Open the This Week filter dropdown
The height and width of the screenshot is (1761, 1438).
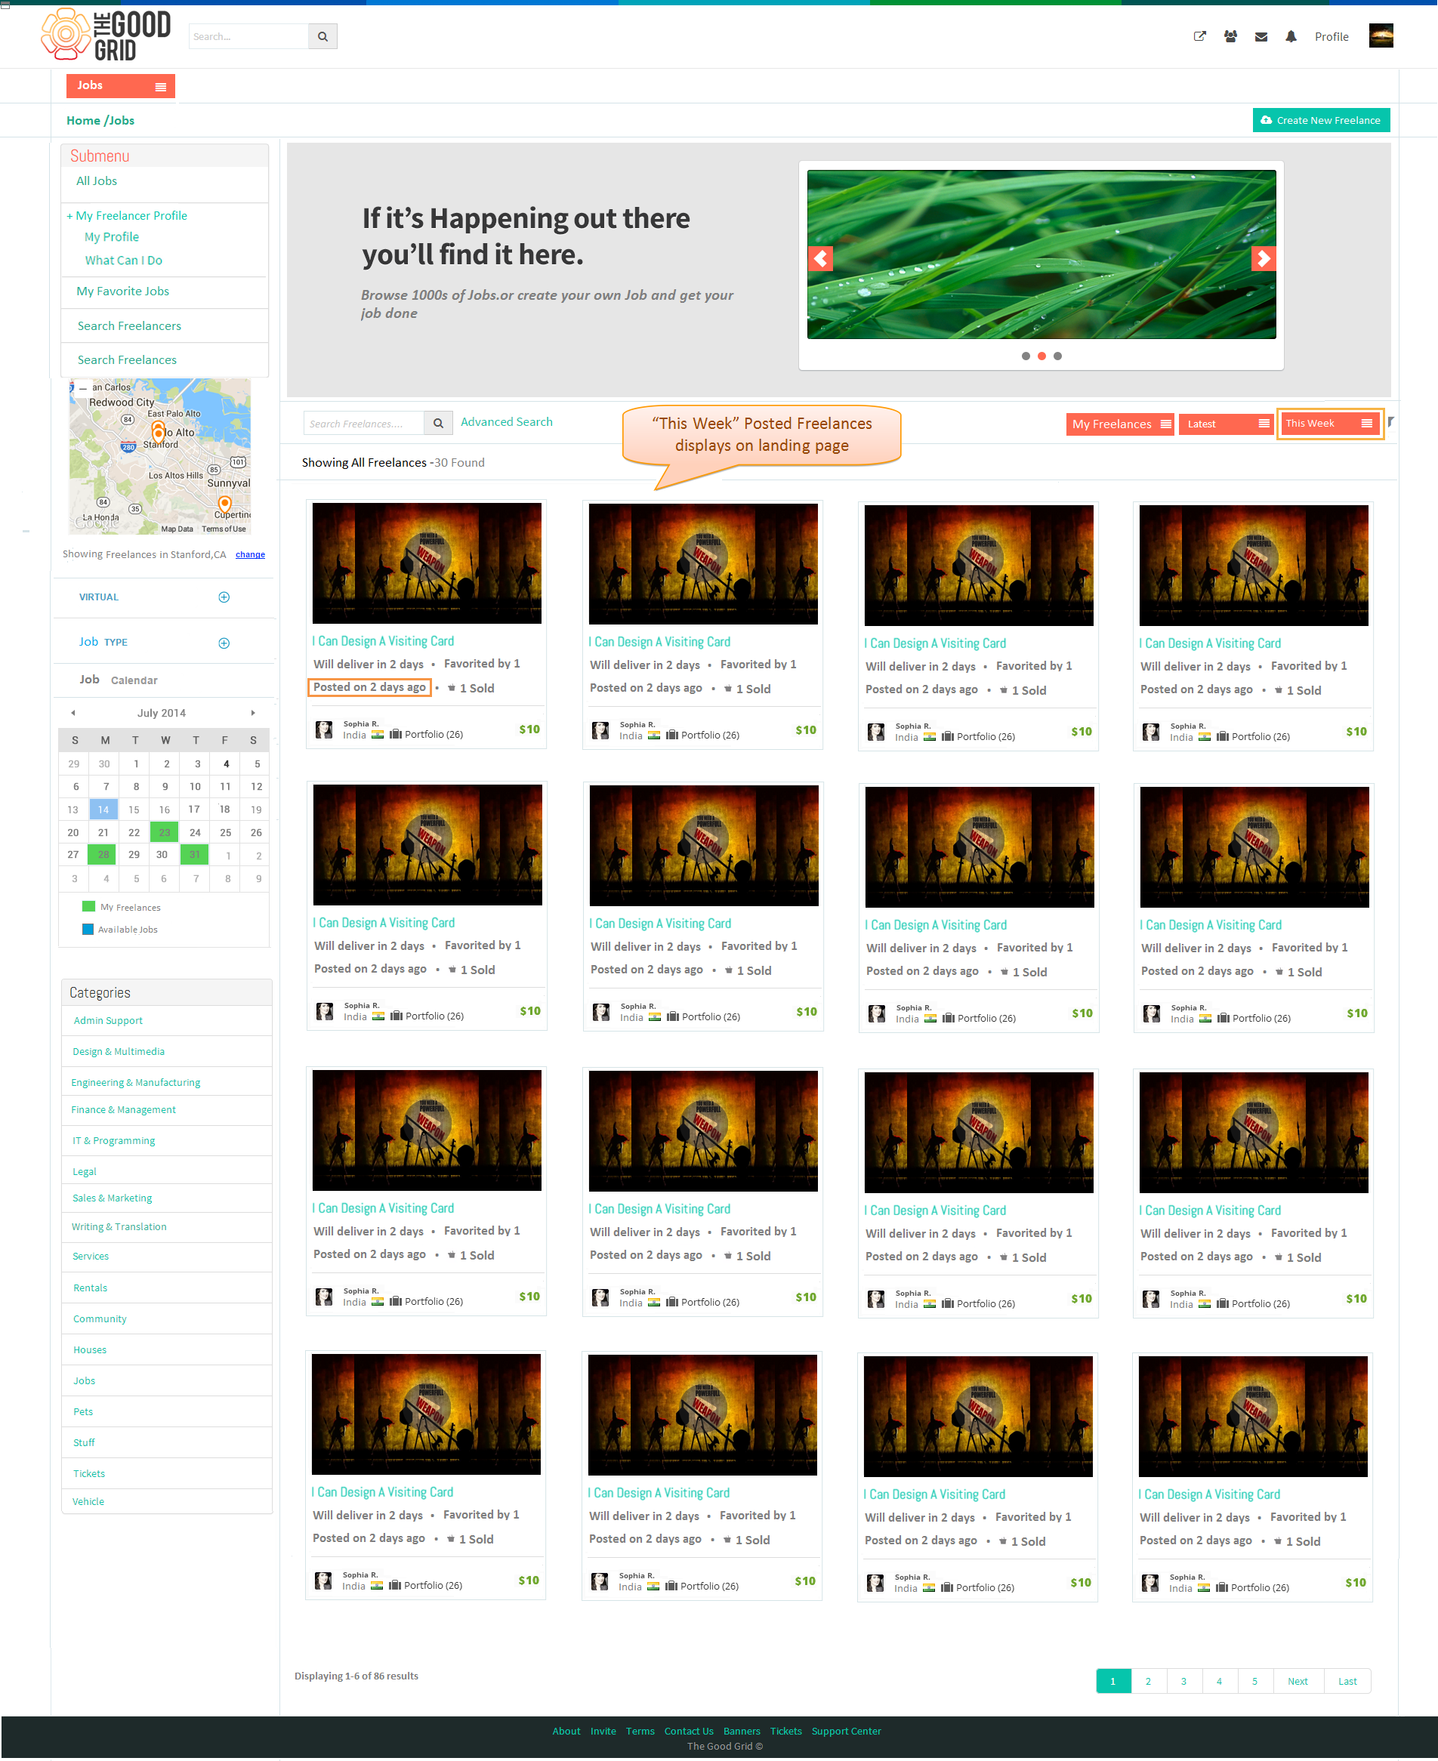(1328, 424)
